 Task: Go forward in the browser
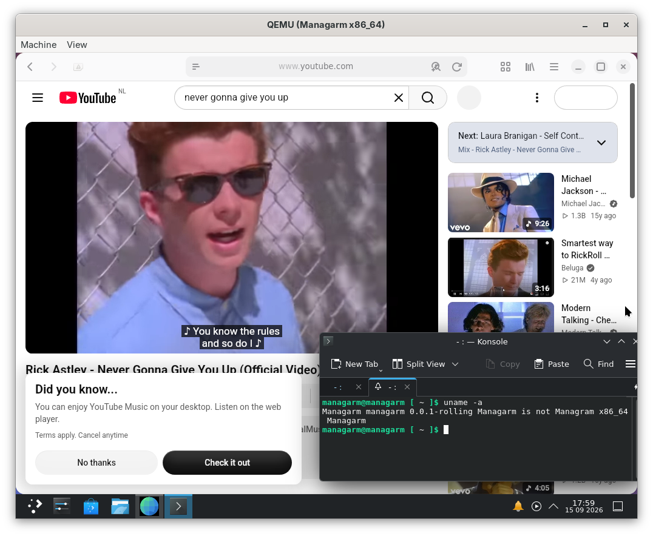coord(54,67)
